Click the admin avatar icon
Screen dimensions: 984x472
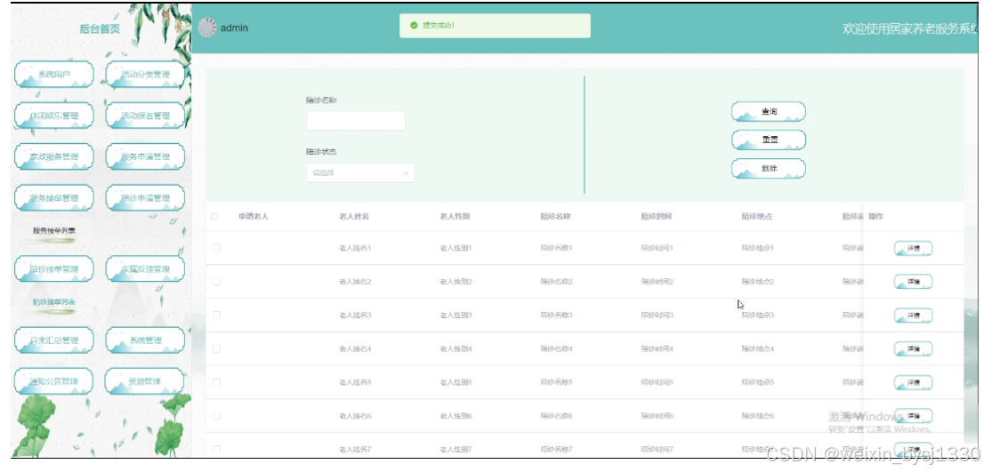tap(207, 28)
